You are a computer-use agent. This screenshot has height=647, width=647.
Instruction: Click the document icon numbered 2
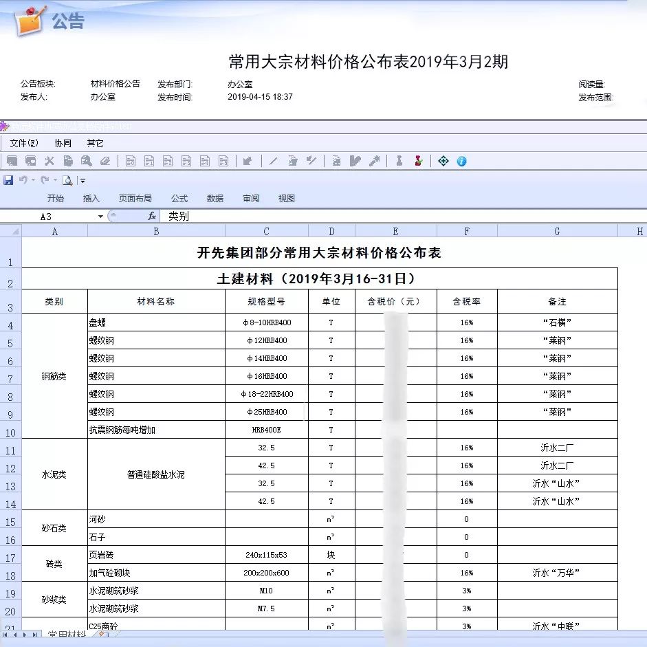[x=168, y=161]
